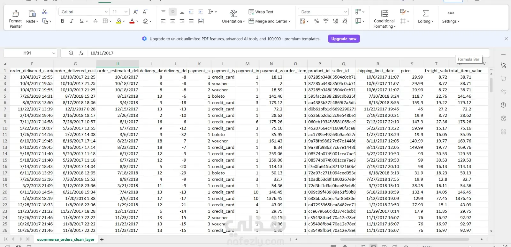Click the vertical scrollbar thumb
This screenshot has width=511, height=247.
(x=491, y=85)
